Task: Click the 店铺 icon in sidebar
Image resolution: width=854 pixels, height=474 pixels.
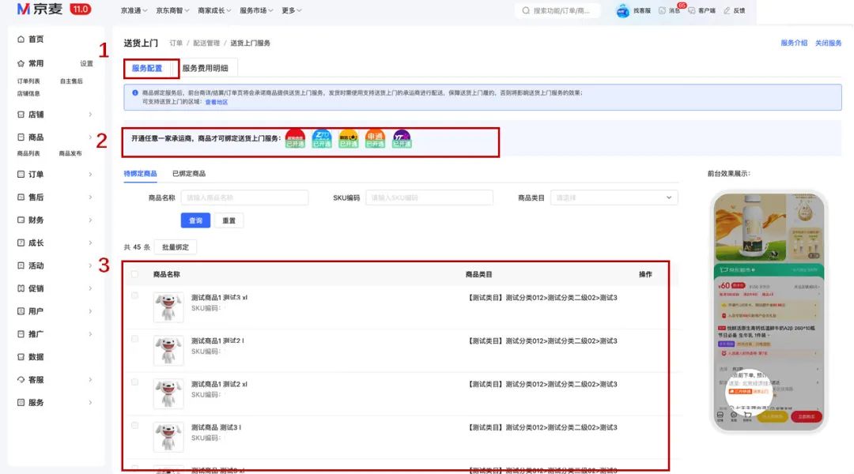Action: click(x=21, y=115)
